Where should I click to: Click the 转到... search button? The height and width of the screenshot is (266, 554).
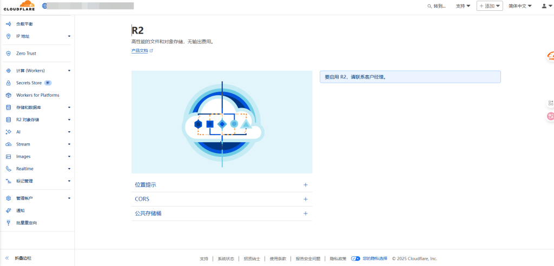point(437,6)
